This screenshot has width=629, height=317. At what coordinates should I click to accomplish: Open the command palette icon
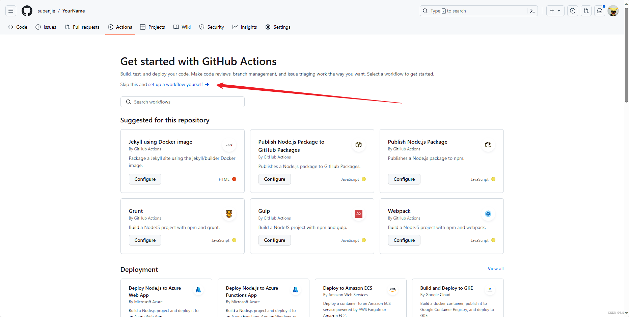pyautogui.click(x=532, y=11)
